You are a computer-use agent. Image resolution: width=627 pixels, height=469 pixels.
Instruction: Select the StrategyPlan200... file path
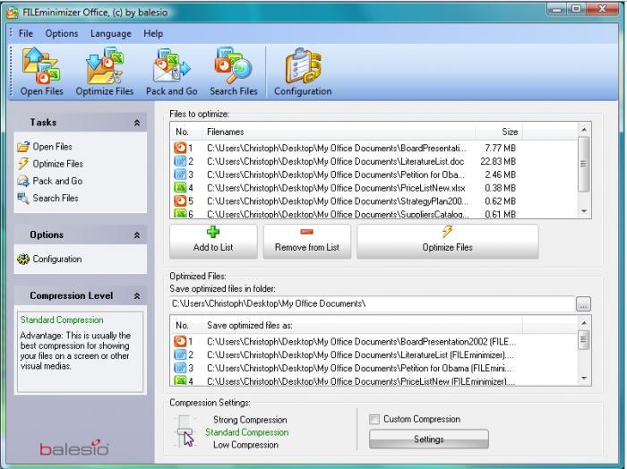pos(337,201)
